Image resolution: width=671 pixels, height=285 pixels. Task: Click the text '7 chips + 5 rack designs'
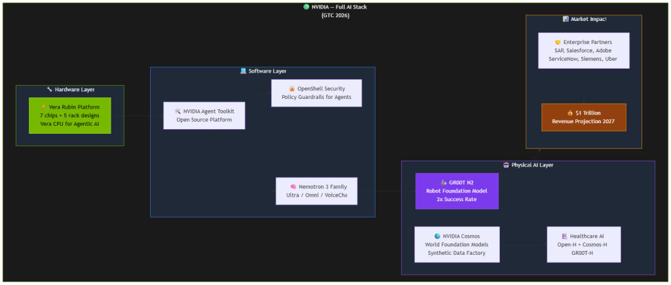coord(69,115)
